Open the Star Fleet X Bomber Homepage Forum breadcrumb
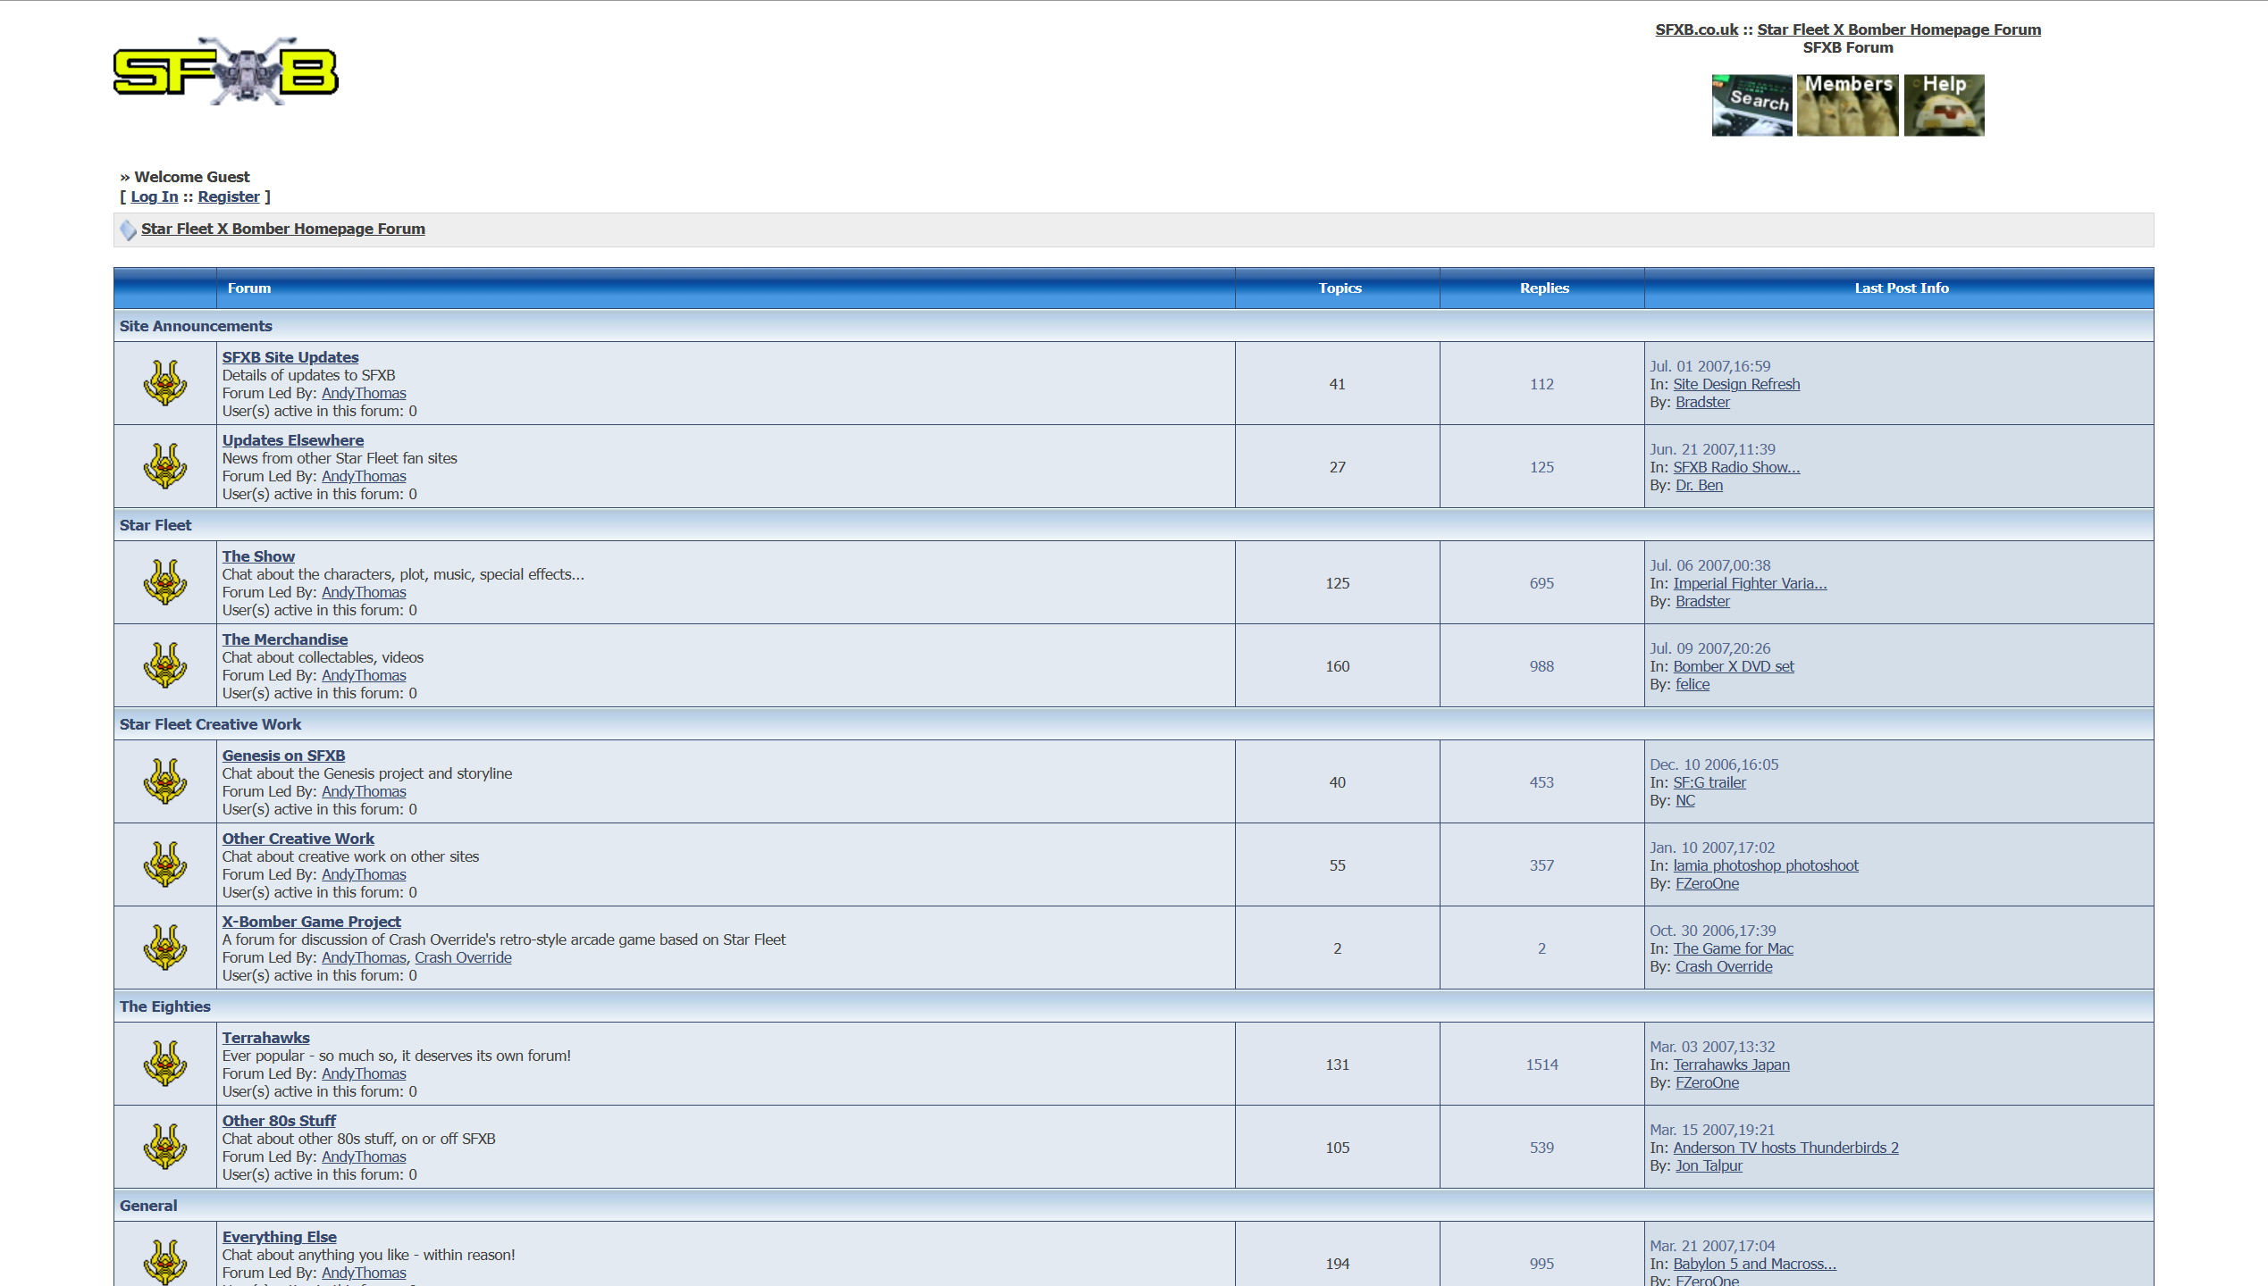 coord(283,229)
